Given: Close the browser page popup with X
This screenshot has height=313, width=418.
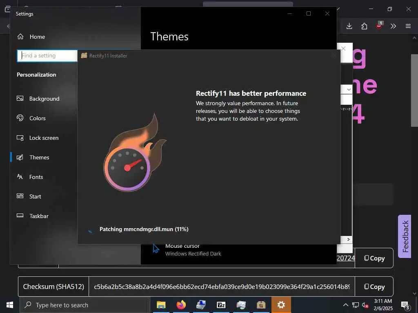Looking at the screenshot, I should pos(343,48).
